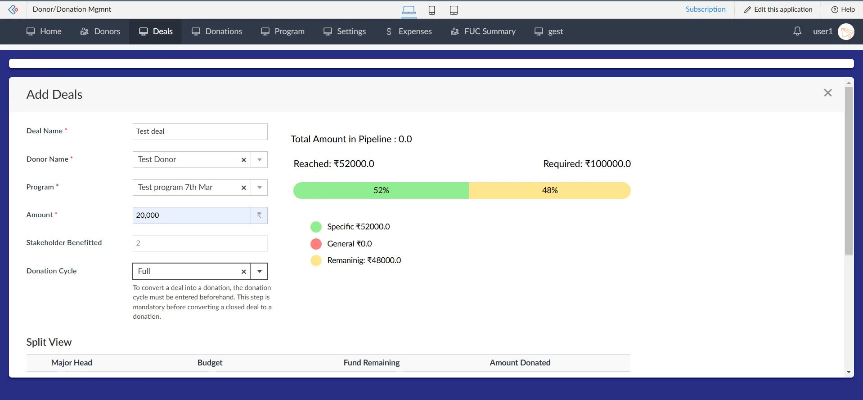
Task: Switch to the Program tab
Action: coord(283,31)
